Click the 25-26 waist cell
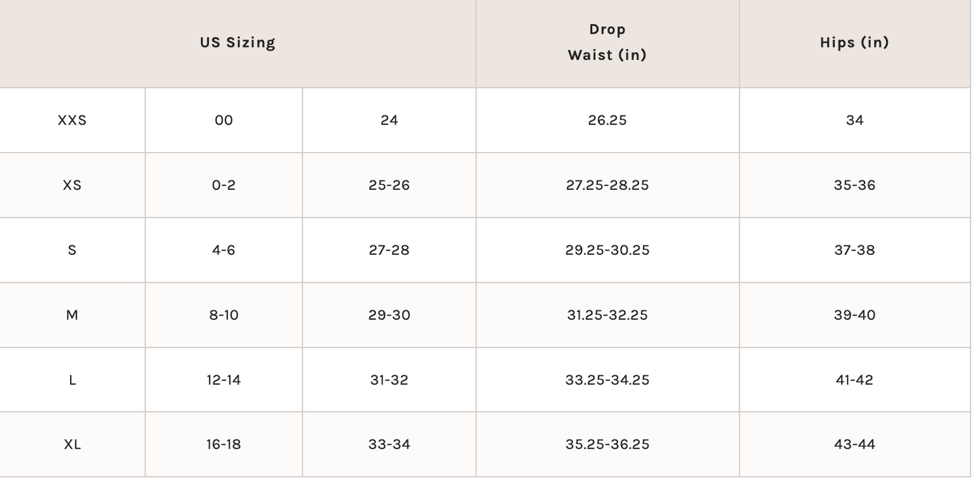This screenshot has width=975, height=478. [x=389, y=185]
